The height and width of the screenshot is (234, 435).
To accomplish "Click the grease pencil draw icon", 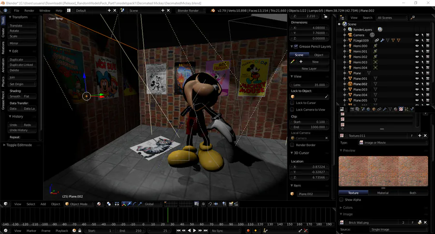I will click(293, 61).
